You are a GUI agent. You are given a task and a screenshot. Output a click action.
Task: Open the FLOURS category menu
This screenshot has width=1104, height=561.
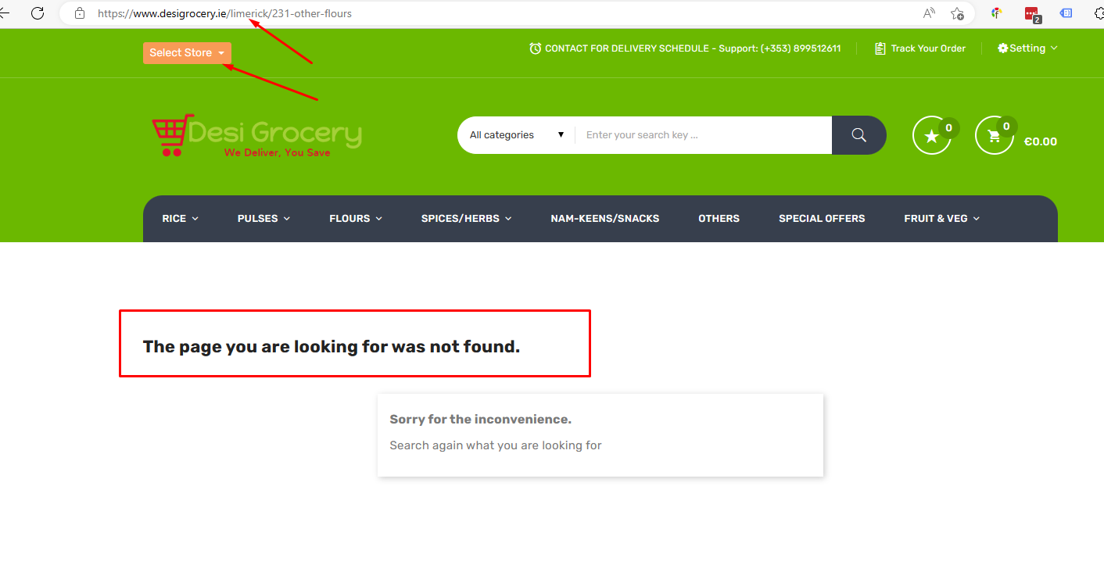coord(356,219)
